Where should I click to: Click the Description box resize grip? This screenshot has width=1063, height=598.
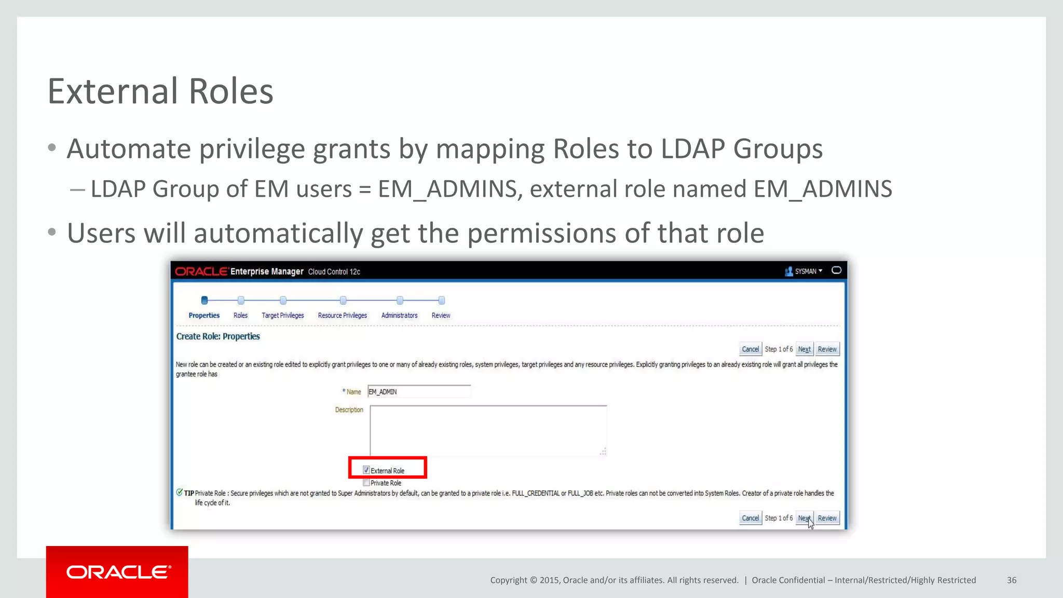[603, 452]
